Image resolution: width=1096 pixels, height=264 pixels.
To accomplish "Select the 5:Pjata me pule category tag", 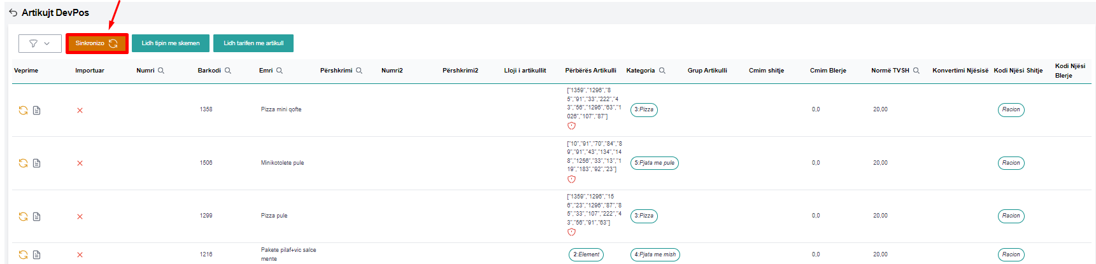I will coord(654,163).
